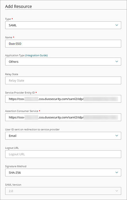127x200 pixels.
Task: Focus the Service Provider Entity ID field
Action: click(x=63, y=99)
